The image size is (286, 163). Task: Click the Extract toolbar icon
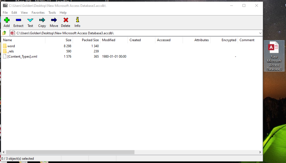(x=18, y=20)
